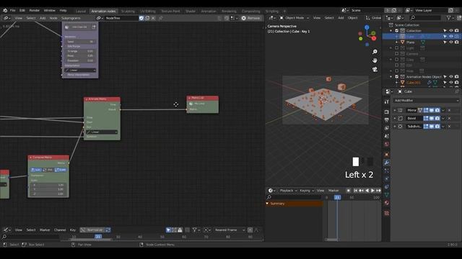Image resolution: width=462 pixels, height=259 pixels.
Task: Collapse the Collection in outliner
Action: (391, 31)
